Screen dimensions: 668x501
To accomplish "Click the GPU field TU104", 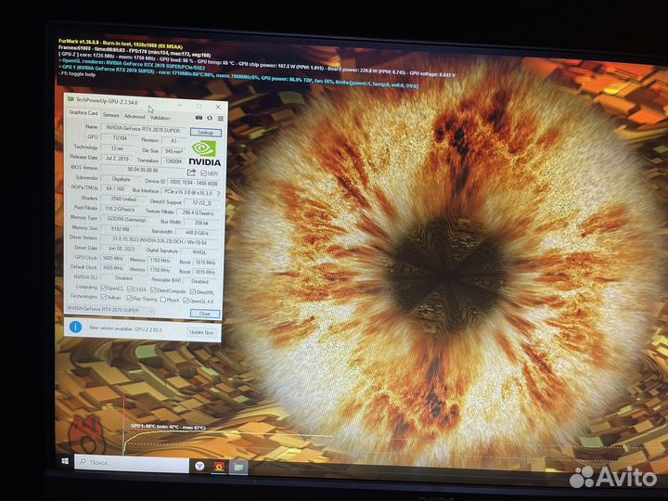I will [x=120, y=138].
